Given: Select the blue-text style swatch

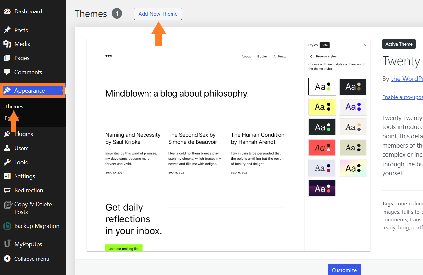Looking at the screenshot, I should (353, 107).
